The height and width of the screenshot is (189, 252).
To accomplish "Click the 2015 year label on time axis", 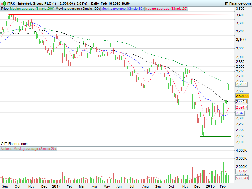I will [210, 186].
